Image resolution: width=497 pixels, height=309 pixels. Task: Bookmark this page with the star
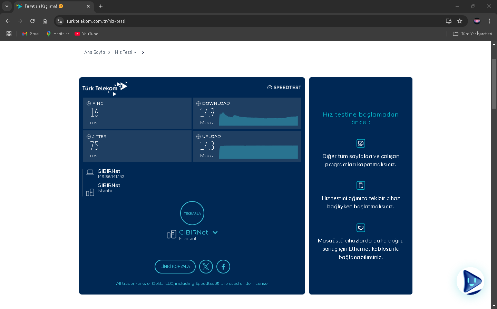(460, 21)
